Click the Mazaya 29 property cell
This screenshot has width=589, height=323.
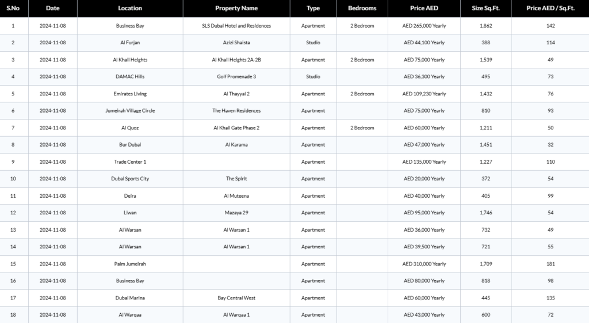pos(236,213)
